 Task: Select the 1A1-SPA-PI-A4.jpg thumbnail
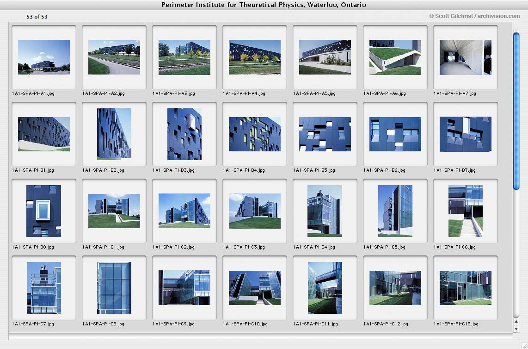pos(255,57)
